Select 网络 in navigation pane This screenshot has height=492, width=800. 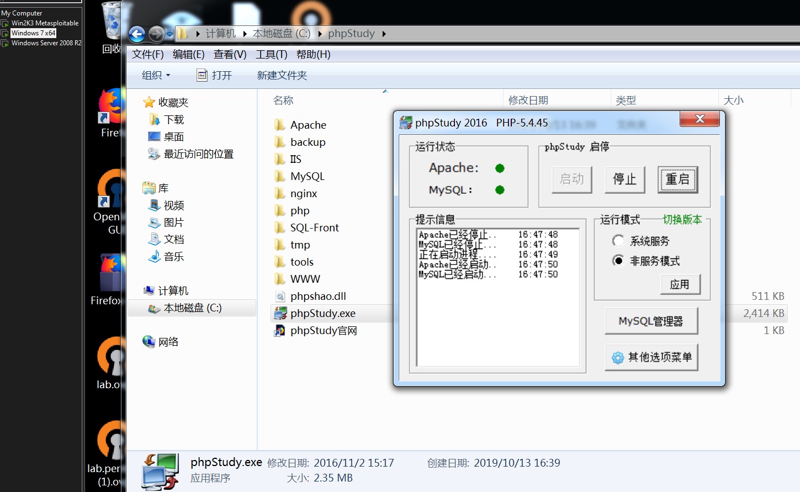[x=161, y=342]
